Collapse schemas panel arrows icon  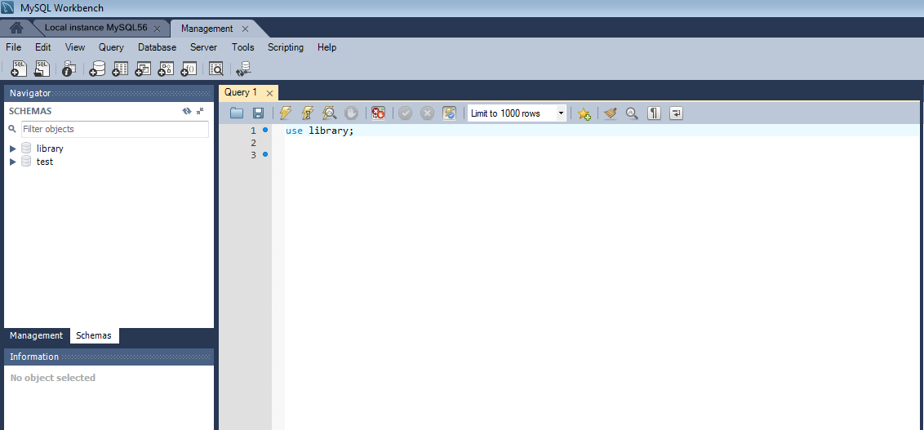[x=200, y=111]
